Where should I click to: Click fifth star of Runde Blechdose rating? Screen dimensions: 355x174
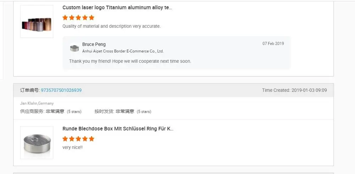92,139
